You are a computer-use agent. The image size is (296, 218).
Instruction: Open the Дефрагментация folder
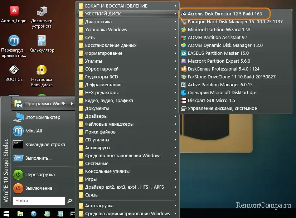[128, 85]
